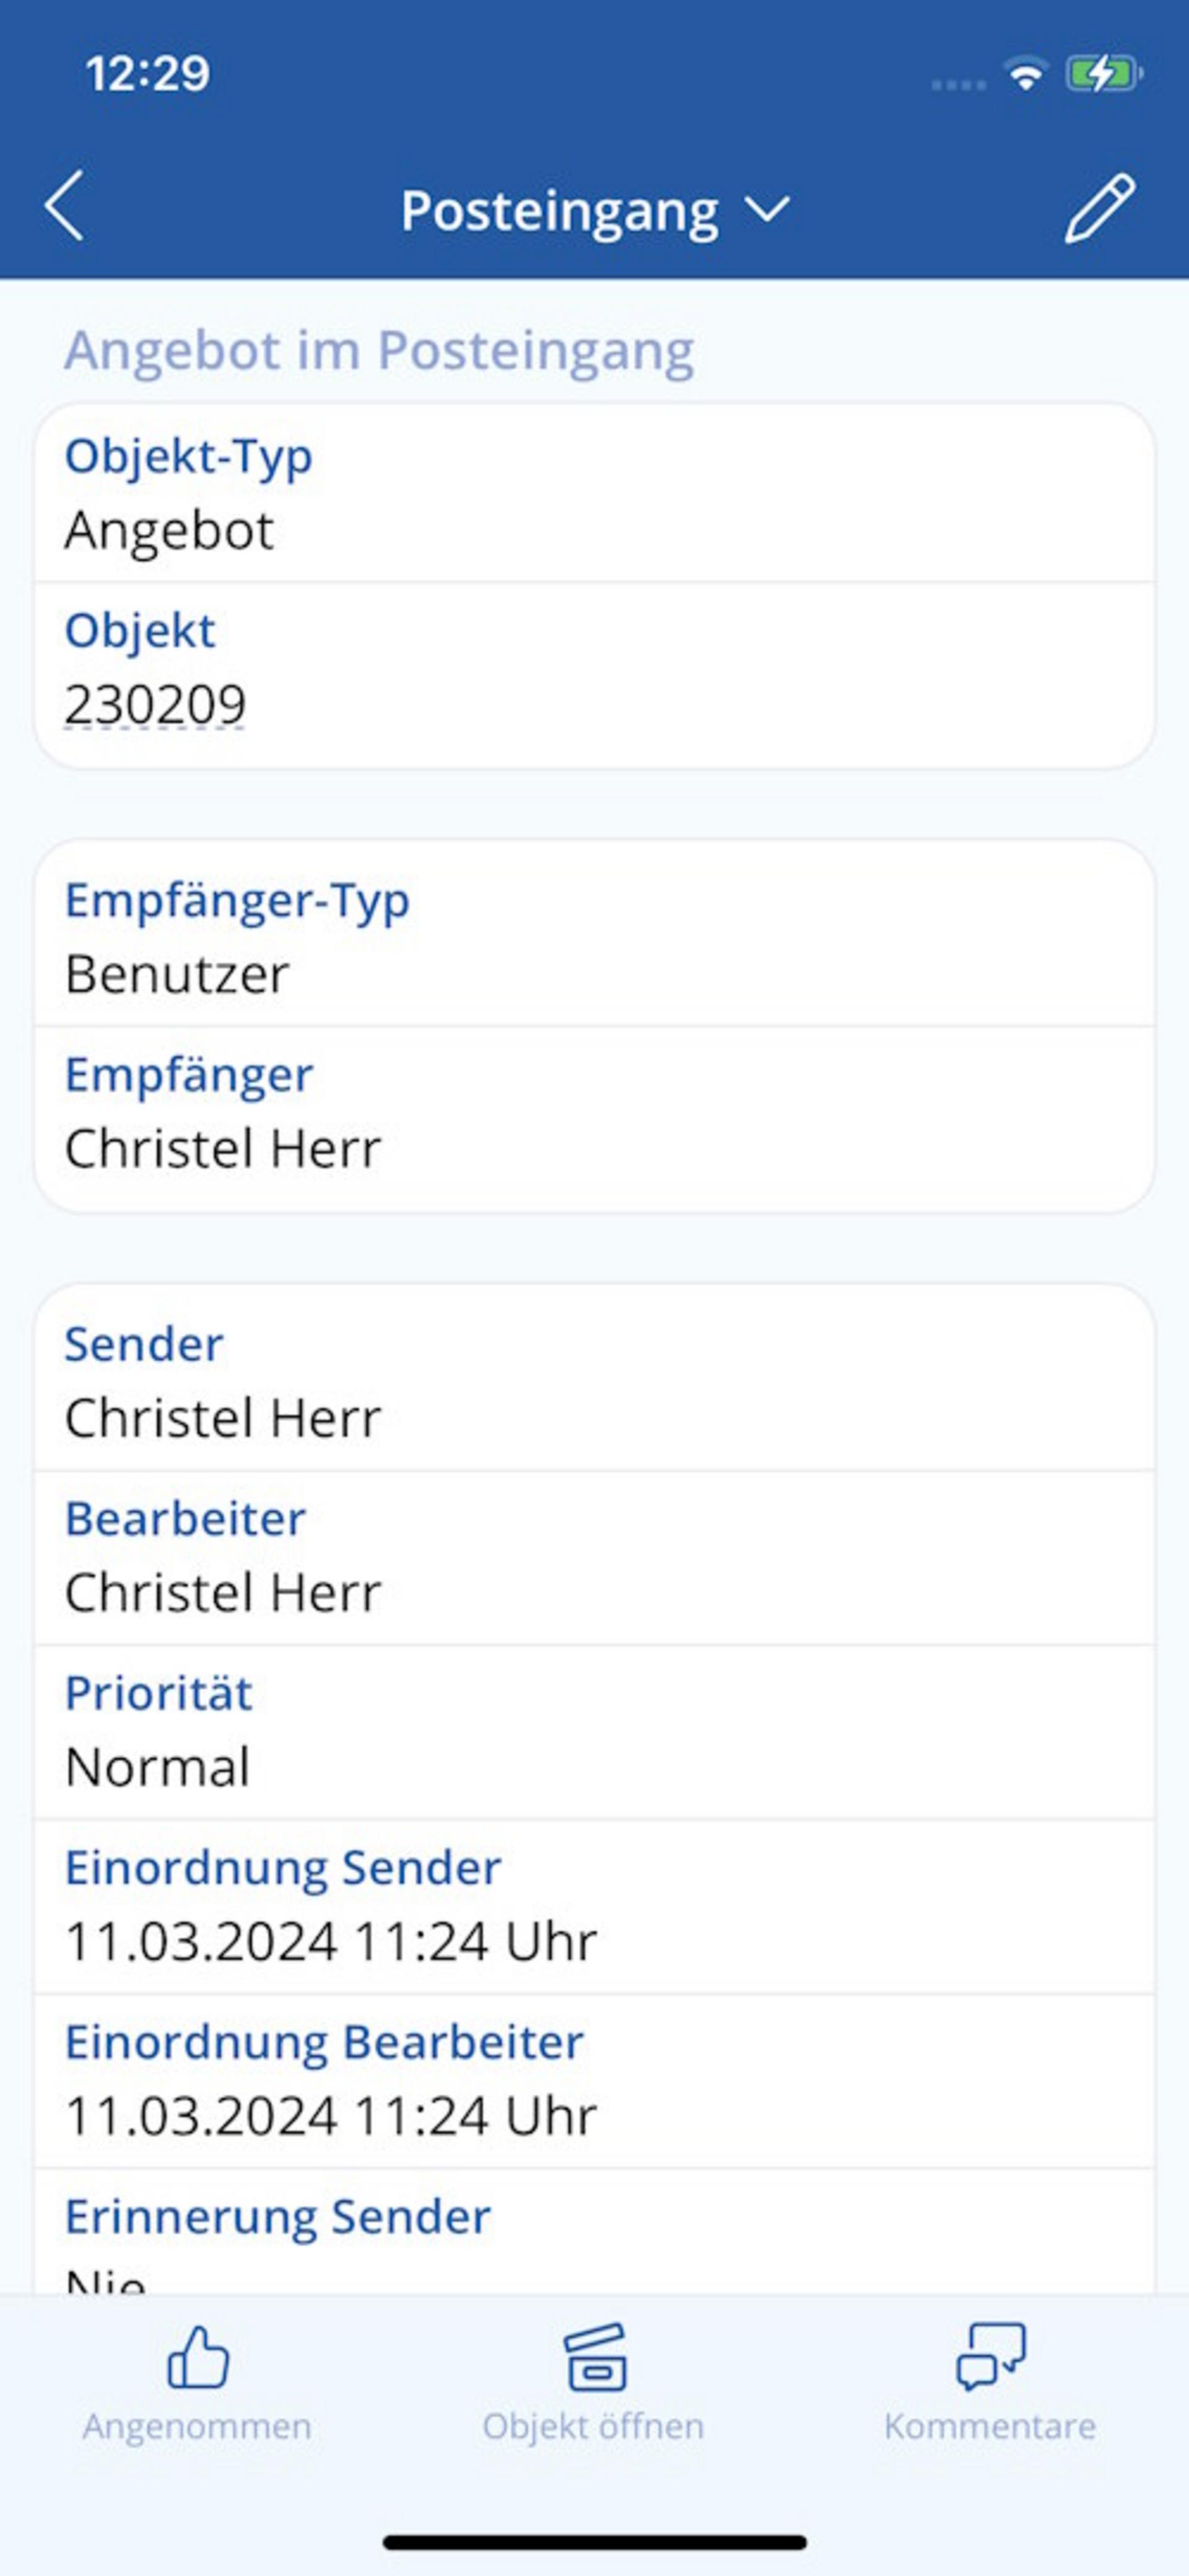Tap the thumbs-up Angenommen icon
The image size is (1189, 2576).
(x=197, y=2356)
